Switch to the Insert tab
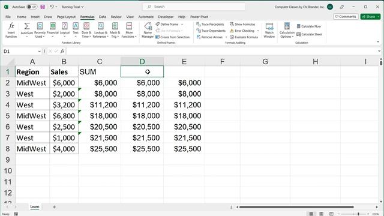The width and height of the screenshot is (384, 216). click(35, 17)
